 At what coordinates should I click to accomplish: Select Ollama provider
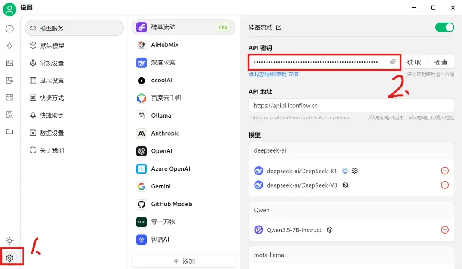pos(183,116)
